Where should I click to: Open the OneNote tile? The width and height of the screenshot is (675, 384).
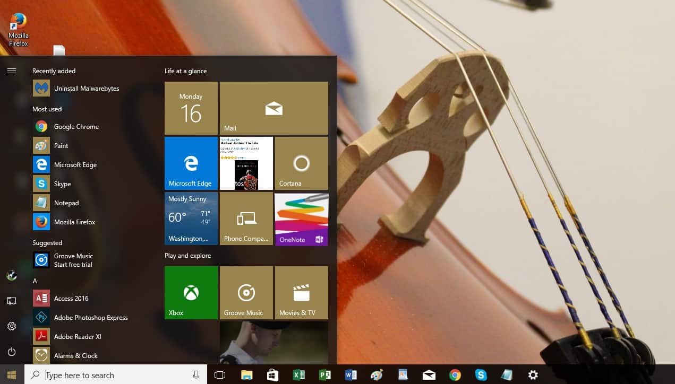click(x=302, y=219)
